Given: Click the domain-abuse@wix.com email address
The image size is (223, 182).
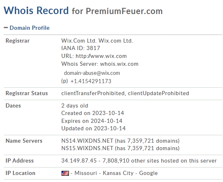Looking at the screenshot, I should [x=92, y=73].
